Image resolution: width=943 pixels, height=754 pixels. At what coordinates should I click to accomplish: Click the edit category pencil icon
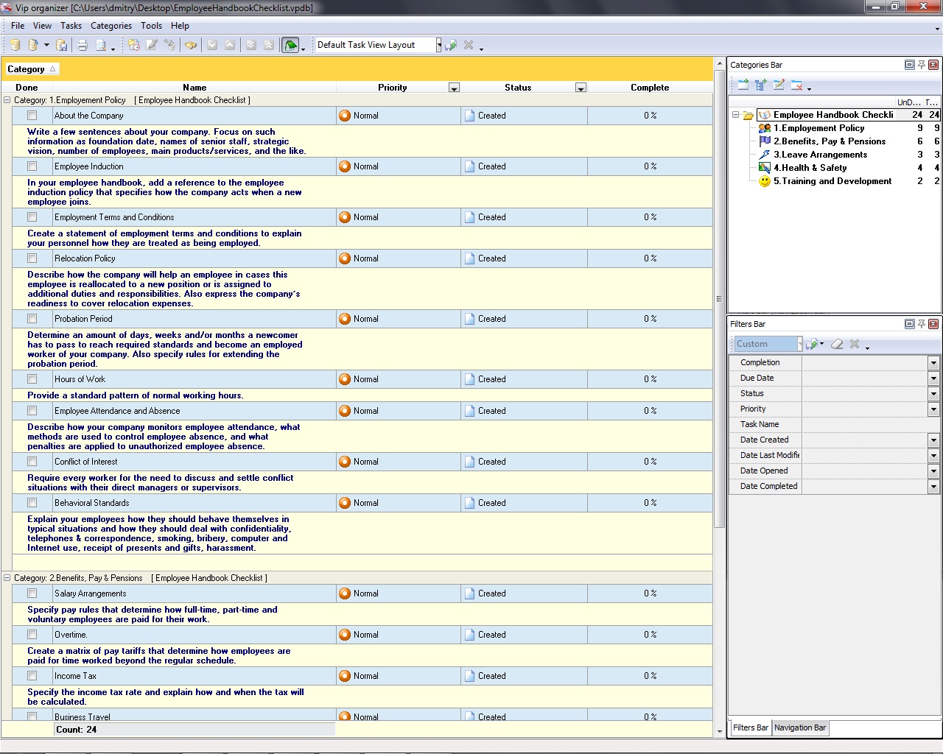click(779, 85)
